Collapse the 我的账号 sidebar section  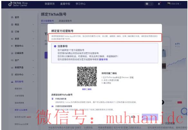33,82
